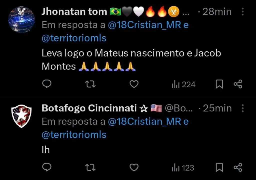Bookmark Jhonatan tom's tweet
The width and height of the screenshot is (256, 180).
[x=219, y=85]
